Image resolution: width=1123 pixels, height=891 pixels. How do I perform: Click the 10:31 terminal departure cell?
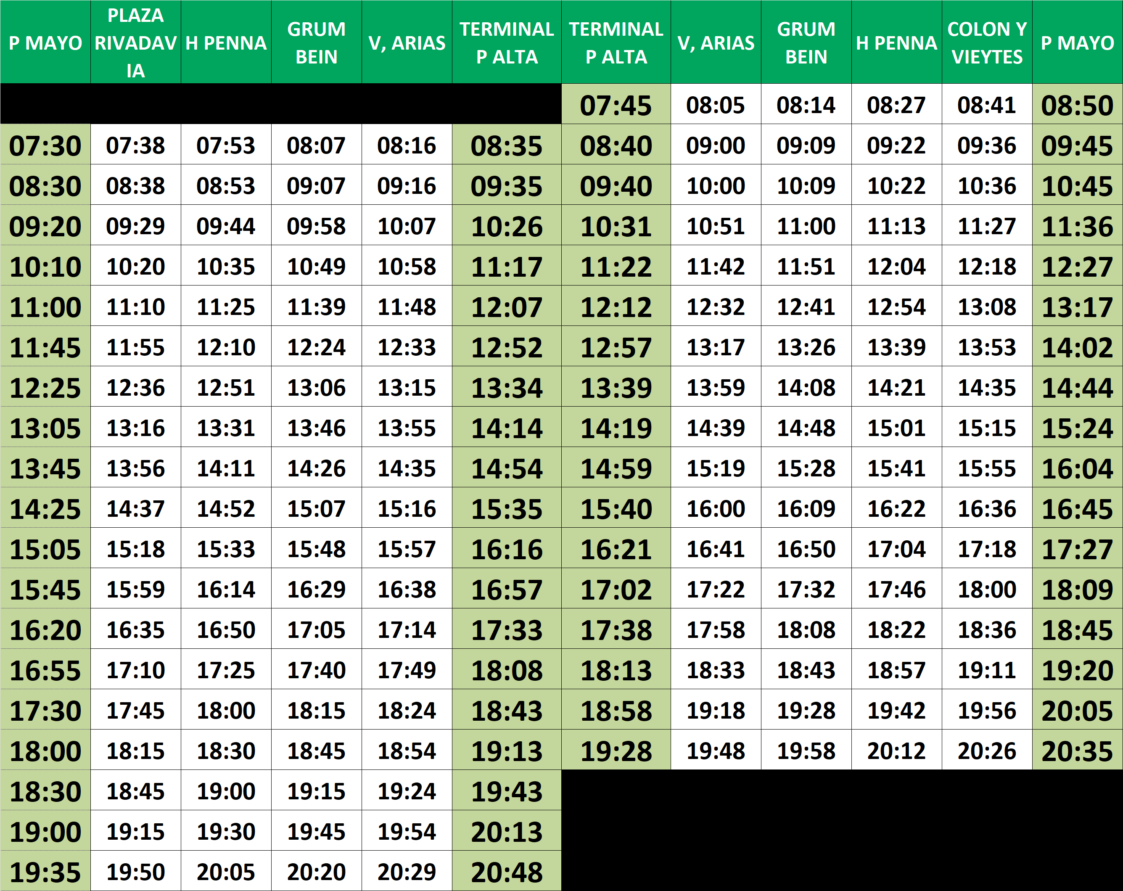(x=616, y=226)
